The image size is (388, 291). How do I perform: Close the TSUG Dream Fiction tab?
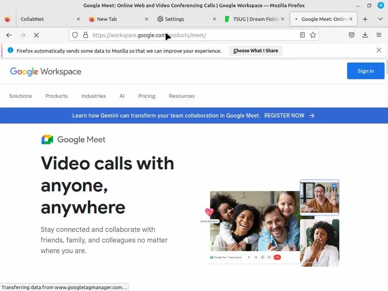[x=283, y=19]
